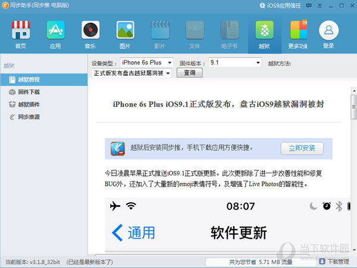This screenshot has width=357, height=268.
Task: Click the (已经是最新版本了) status text
Action: (90, 262)
